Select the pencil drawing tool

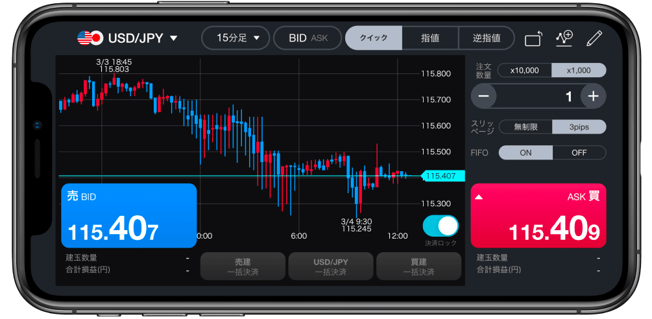(x=594, y=38)
